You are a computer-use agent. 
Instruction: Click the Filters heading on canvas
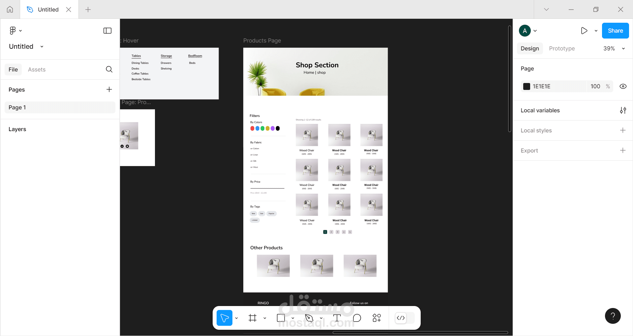255,116
